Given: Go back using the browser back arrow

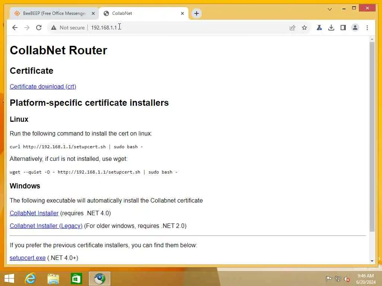Looking at the screenshot, I should click(15, 28).
